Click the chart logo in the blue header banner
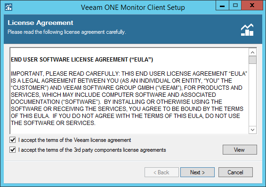This screenshot has height=187, width=266. [247, 30]
